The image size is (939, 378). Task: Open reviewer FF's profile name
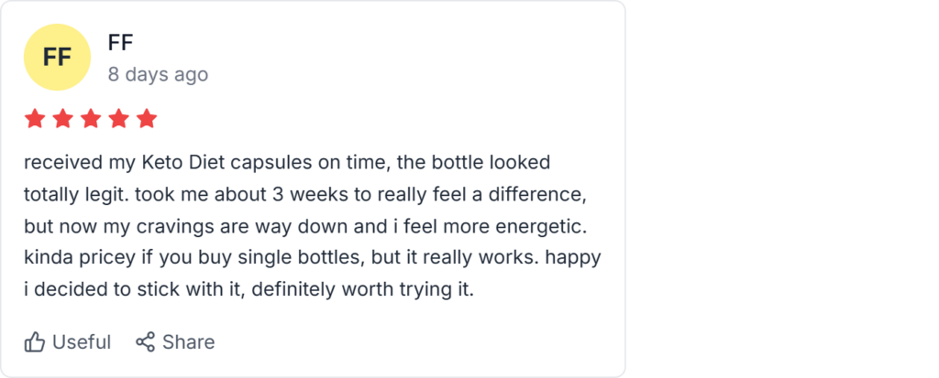coord(121,42)
